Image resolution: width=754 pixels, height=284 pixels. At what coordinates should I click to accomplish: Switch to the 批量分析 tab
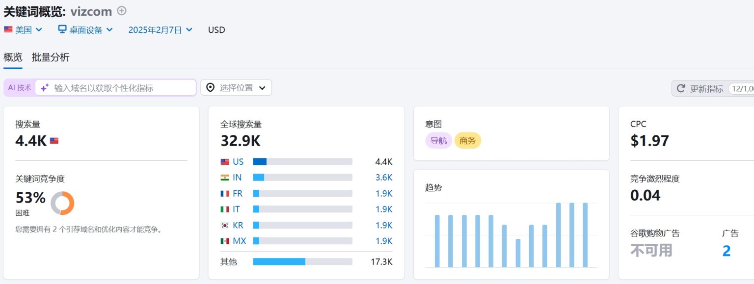click(x=51, y=57)
